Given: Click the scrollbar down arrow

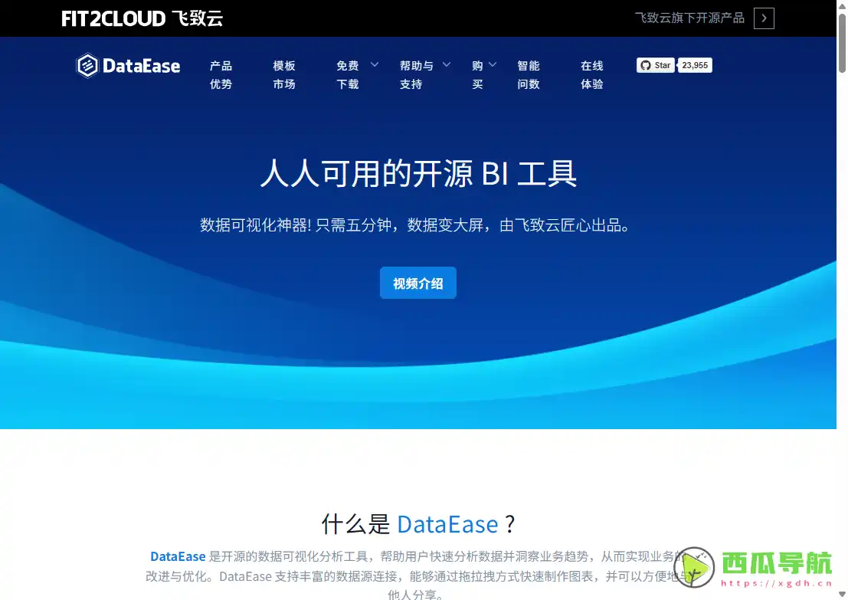Looking at the screenshot, I should point(842,594).
